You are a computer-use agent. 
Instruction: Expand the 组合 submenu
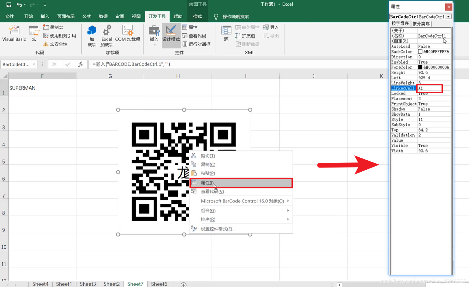click(x=241, y=211)
